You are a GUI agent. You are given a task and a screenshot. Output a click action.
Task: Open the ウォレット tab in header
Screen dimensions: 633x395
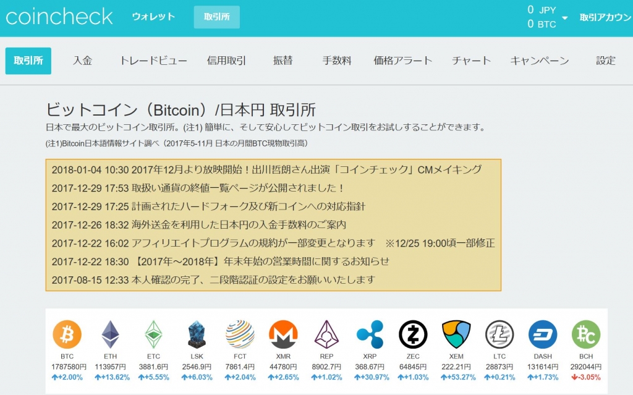153,17
